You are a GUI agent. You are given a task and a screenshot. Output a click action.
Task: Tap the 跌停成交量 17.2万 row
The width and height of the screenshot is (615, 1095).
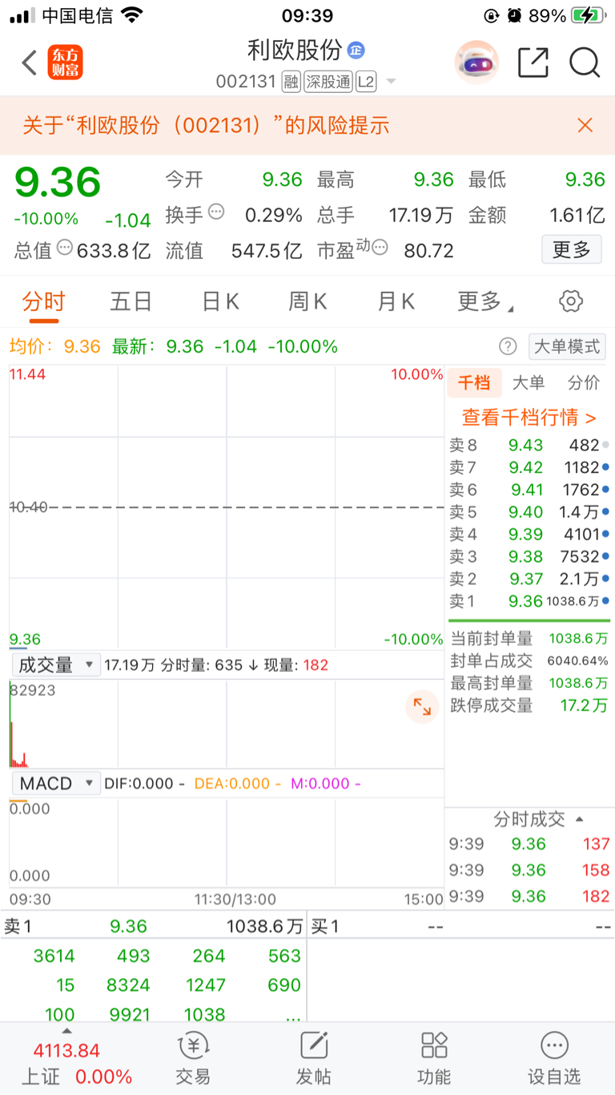(529, 706)
